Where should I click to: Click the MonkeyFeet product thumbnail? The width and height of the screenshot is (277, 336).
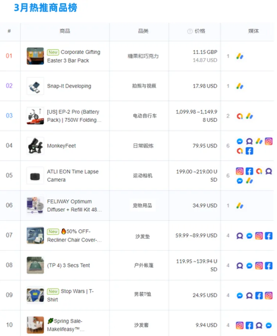pos(35,146)
